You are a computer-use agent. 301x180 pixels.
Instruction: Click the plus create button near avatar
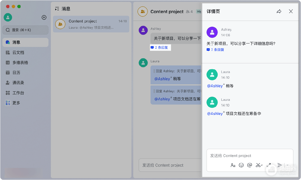tap(44, 17)
